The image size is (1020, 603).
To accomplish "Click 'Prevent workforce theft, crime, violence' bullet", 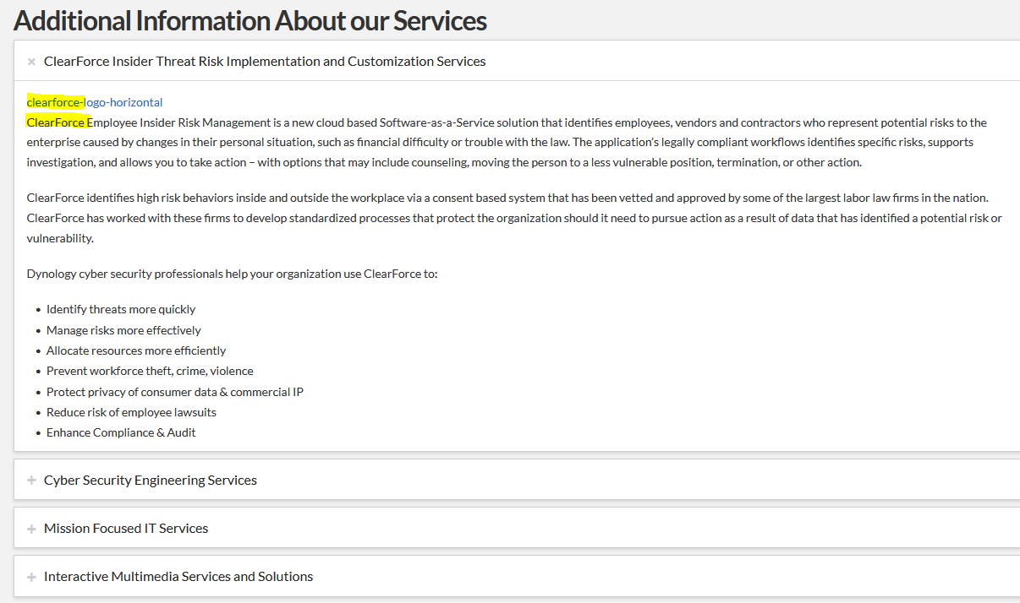I will pyautogui.click(x=150, y=371).
